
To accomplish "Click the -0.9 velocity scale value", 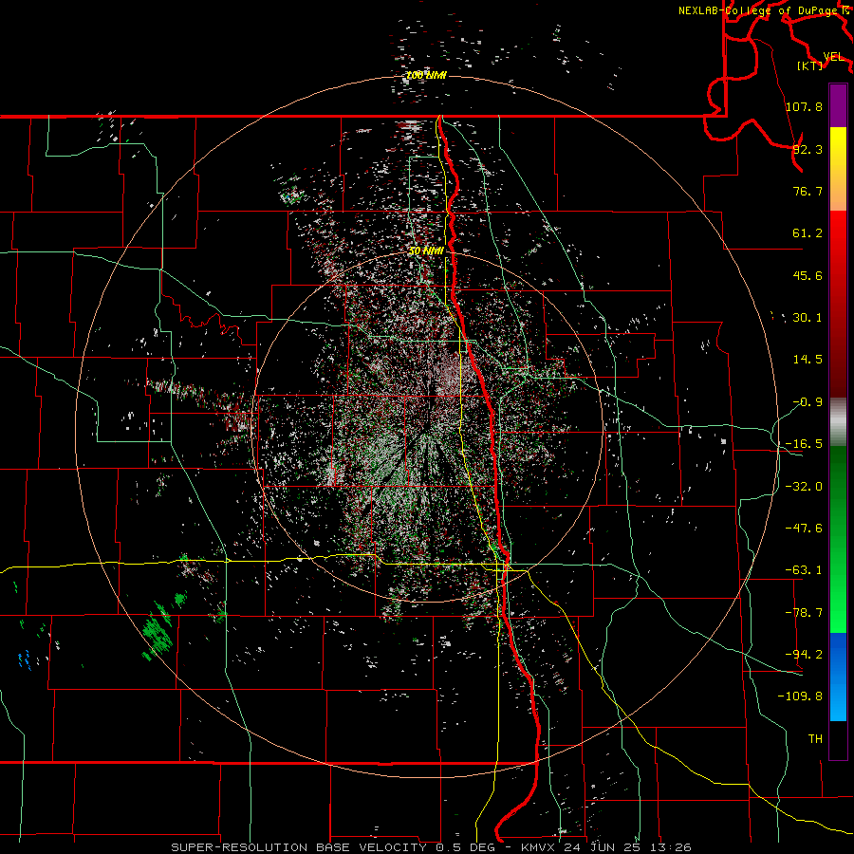I will [x=808, y=402].
